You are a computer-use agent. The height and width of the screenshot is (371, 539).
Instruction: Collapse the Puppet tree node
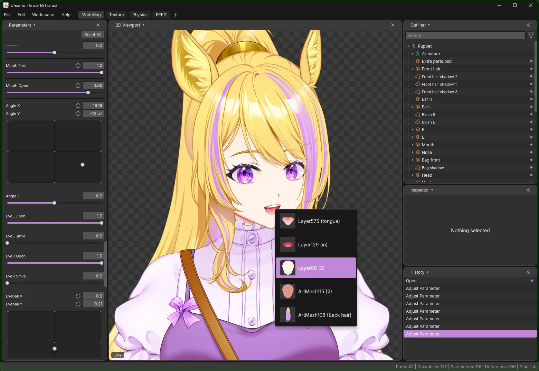pos(408,46)
